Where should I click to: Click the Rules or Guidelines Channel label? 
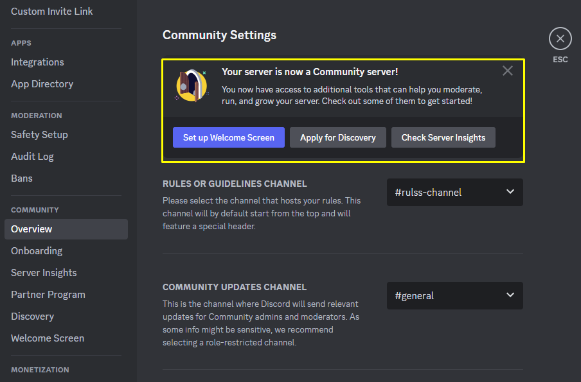tap(235, 184)
